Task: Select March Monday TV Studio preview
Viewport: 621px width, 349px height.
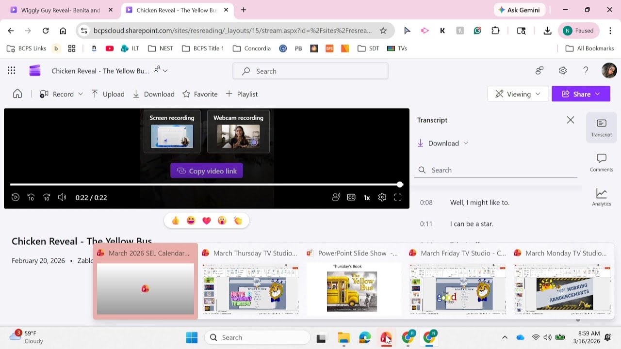Action: 562,282
